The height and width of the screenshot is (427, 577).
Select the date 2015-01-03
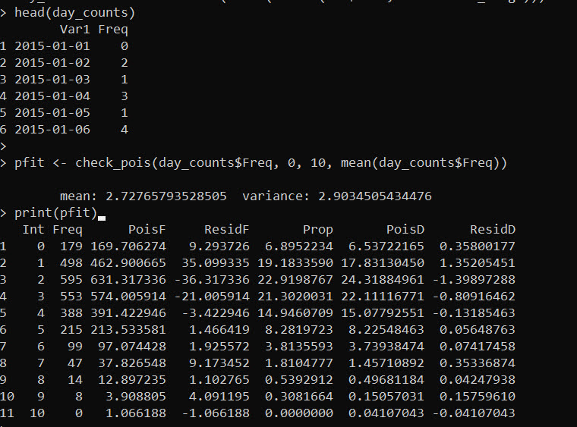tap(52, 80)
